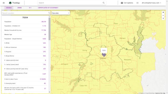
Task: Select # - below poverty level (0-5 year olds)
Action: (25, 69)
